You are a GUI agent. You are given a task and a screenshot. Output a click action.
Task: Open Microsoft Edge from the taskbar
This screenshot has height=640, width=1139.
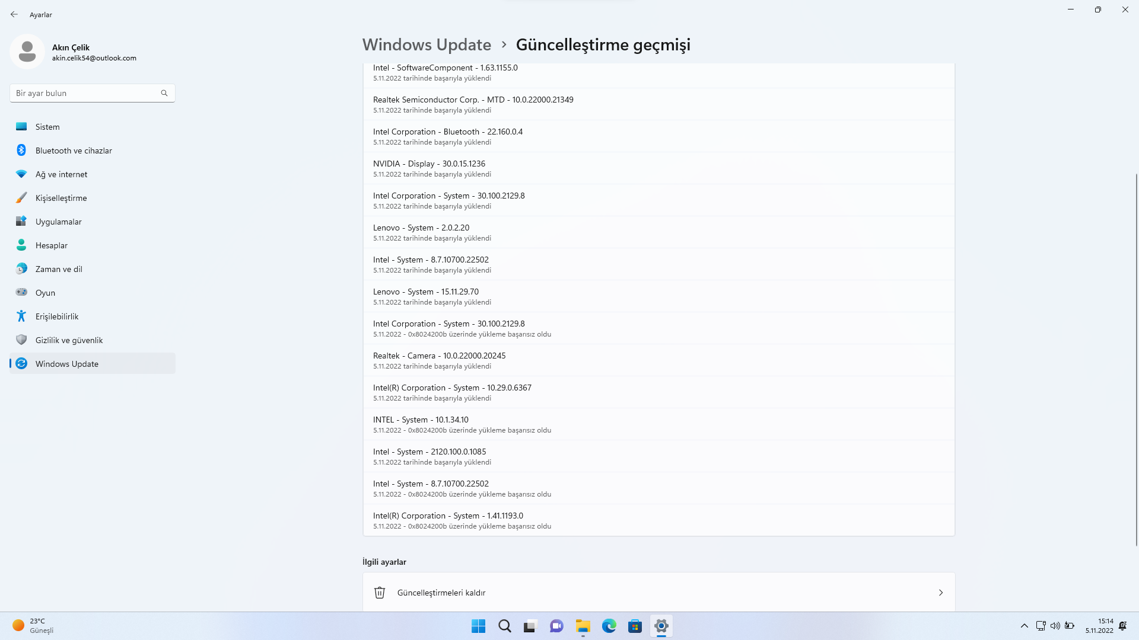[609, 626]
